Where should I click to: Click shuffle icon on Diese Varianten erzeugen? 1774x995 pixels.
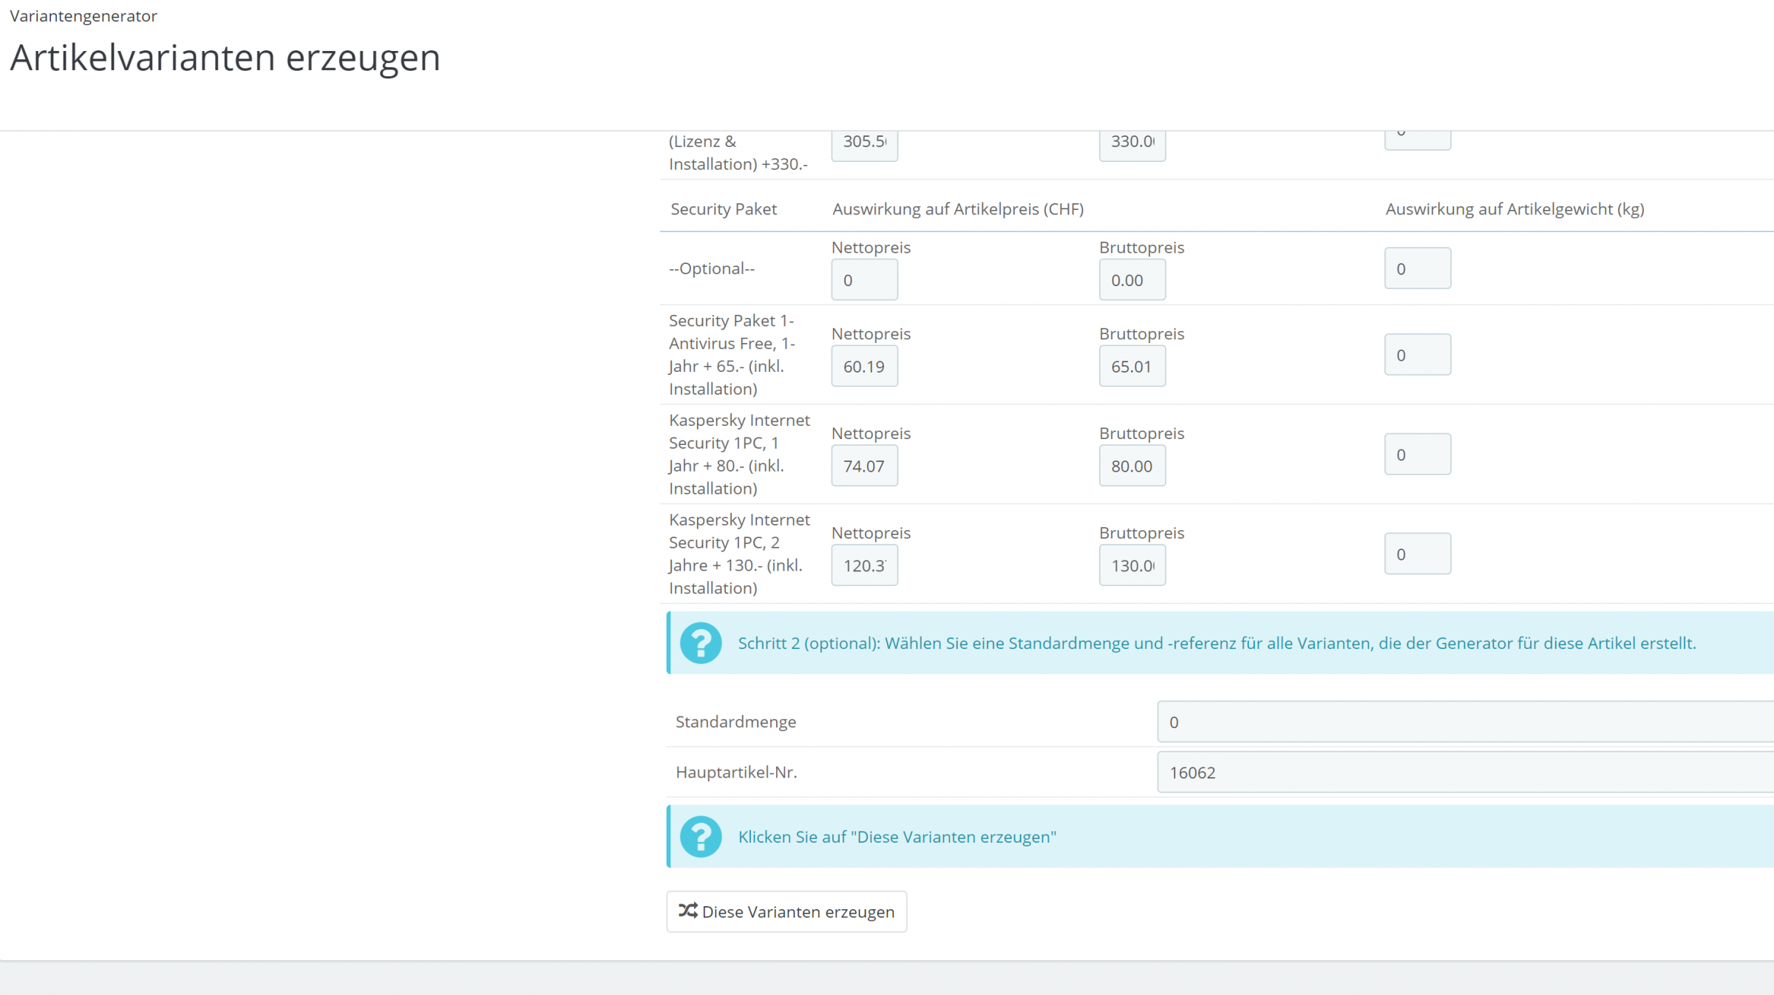point(687,911)
